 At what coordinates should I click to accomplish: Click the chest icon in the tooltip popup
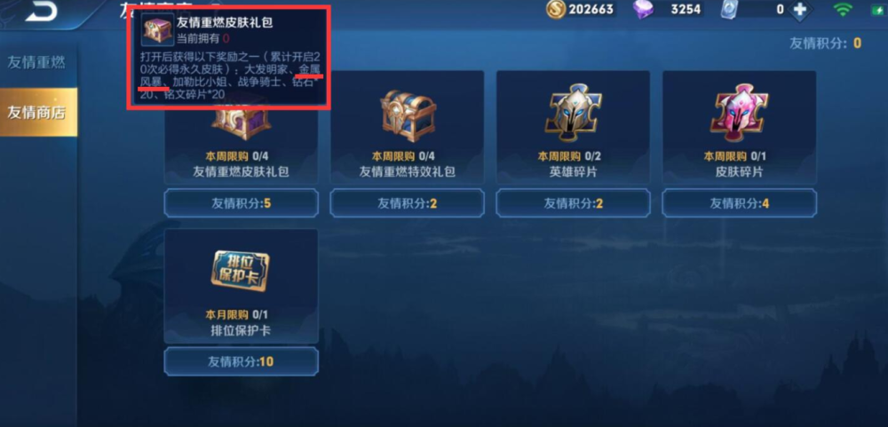(x=157, y=30)
